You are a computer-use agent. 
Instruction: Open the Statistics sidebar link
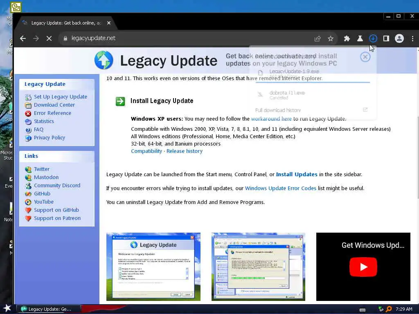coord(44,121)
